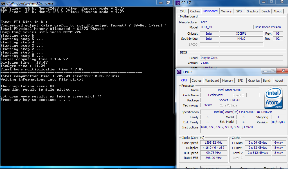Restore down the cmd.exe window
This screenshot has width=288, height=169.
168,2
